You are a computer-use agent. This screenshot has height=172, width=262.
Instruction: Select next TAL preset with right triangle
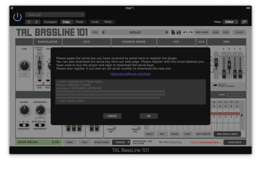pos(167,32)
